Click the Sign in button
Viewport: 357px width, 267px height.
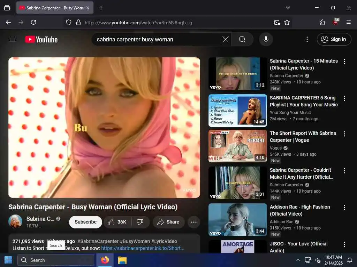point(334,39)
